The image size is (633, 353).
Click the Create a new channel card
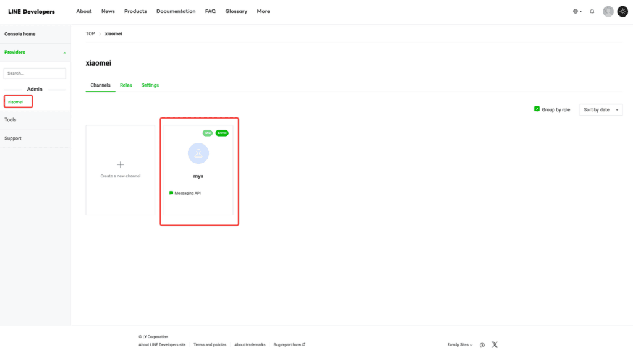click(121, 170)
